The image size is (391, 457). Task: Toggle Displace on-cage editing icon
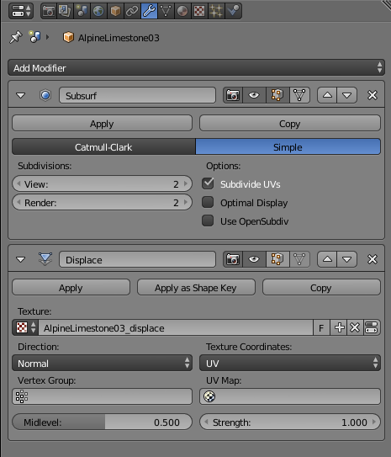[x=299, y=259]
